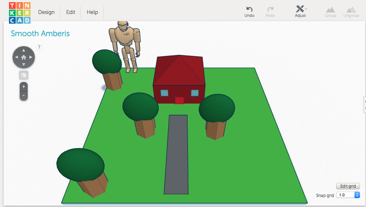This screenshot has width=366, height=207.
Task: Open the Adjust tool dropdown
Action: coord(301,9)
